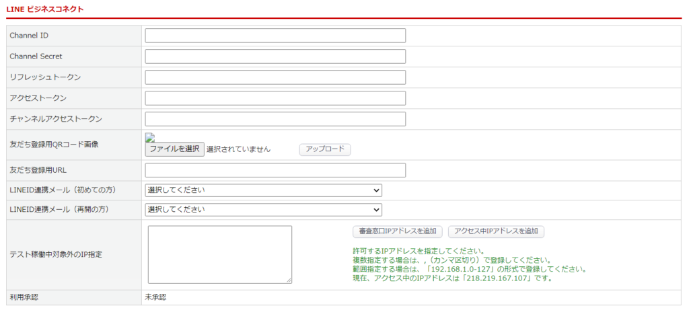Screen dimensions: 689x312
Task: Select the リフレッシュトークン input field
Action: pos(275,77)
